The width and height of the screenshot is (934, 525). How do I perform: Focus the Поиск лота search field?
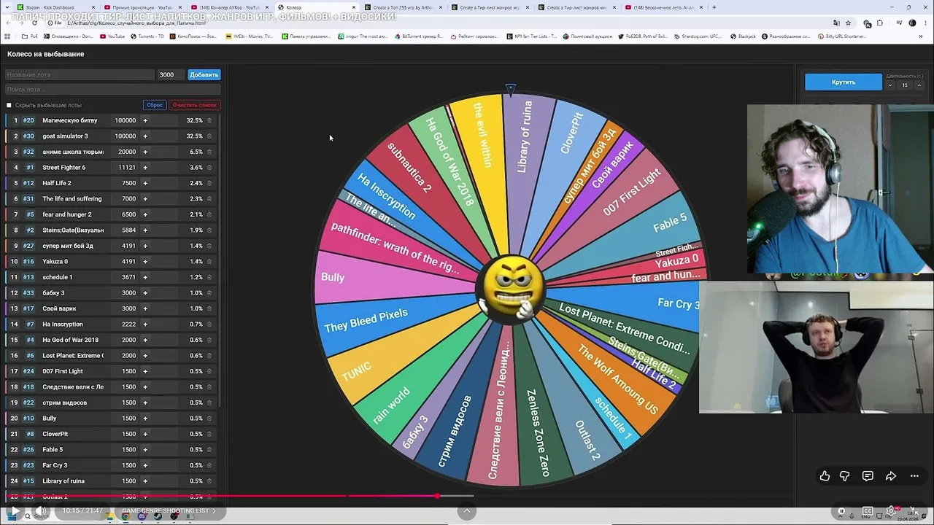coord(112,89)
